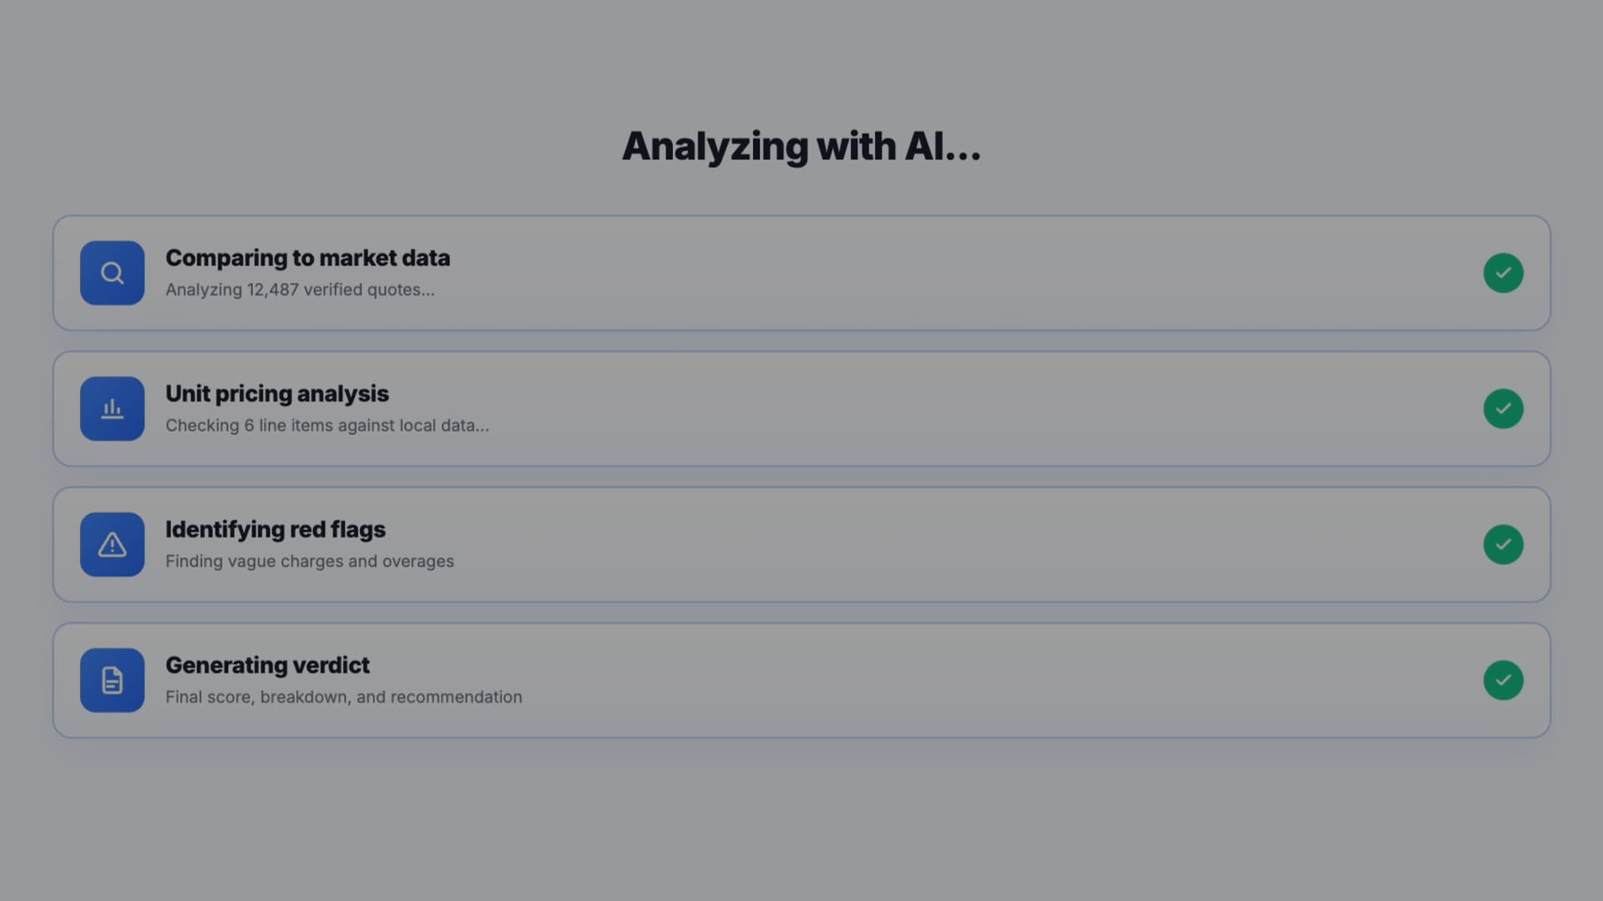Viewport: 1603px width, 901px height.
Task: Click the bar chart icon
Action: click(x=112, y=409)
